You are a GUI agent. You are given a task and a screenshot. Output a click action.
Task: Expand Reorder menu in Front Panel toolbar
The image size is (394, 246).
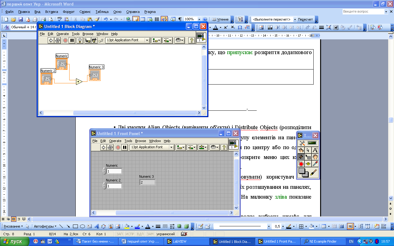click(215, 147)
